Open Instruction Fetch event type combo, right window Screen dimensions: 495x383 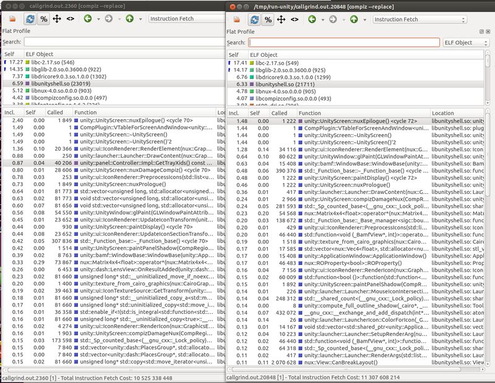click(x=420, y=20)
